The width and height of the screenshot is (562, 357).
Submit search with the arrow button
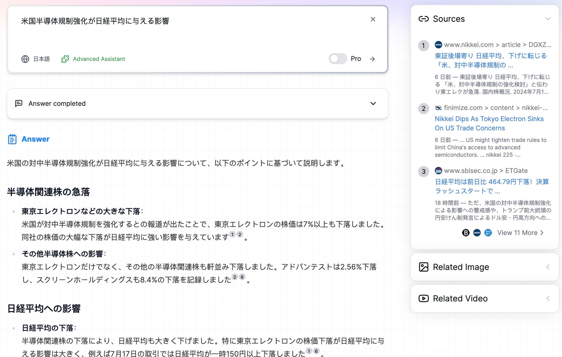point(372,59)
